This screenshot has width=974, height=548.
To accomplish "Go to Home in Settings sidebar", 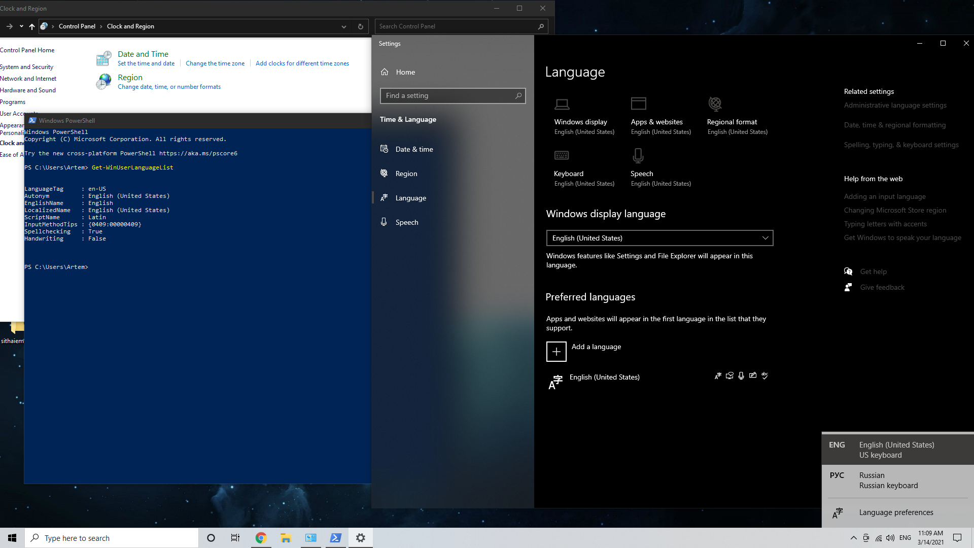I will [x=453, y=72].
